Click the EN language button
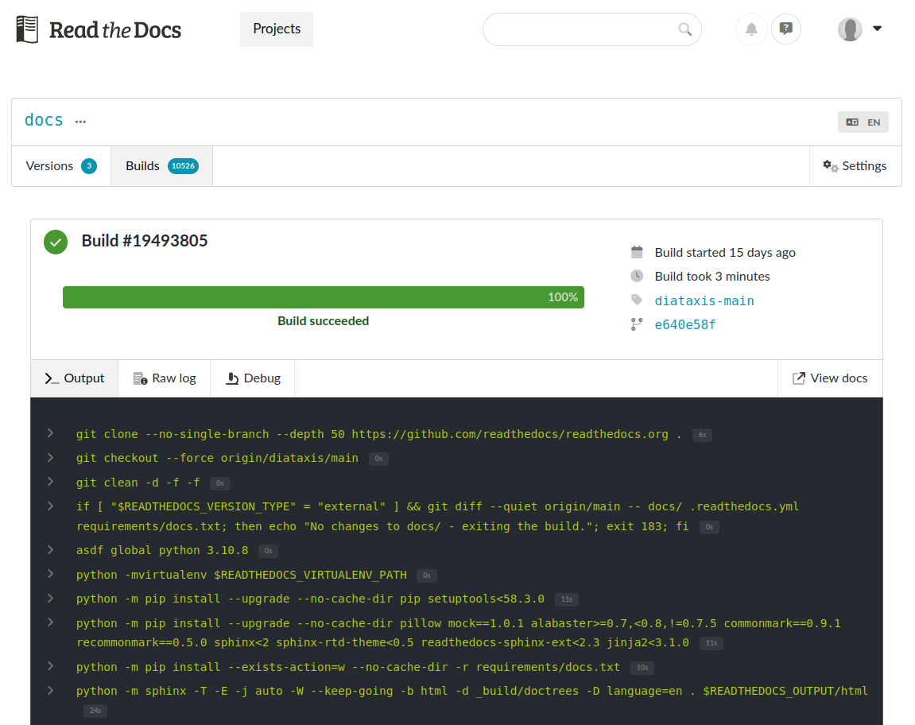The image size is (915, 725). (863, 122)
